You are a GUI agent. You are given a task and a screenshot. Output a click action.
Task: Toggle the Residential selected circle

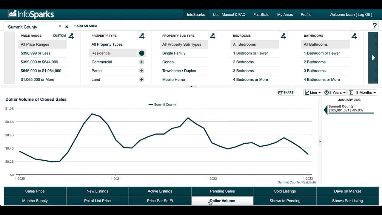point(142,53)
